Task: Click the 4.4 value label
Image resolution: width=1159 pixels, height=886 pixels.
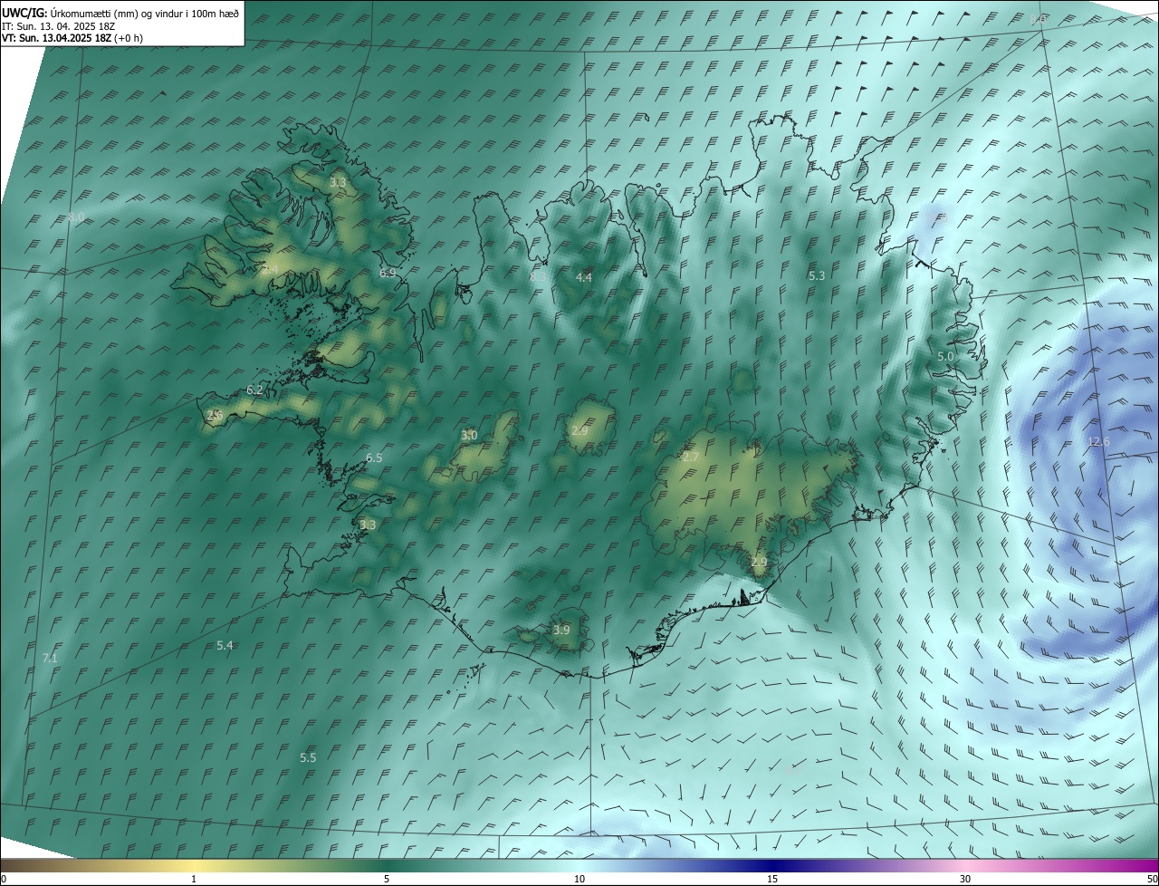Action: (584, 277)
